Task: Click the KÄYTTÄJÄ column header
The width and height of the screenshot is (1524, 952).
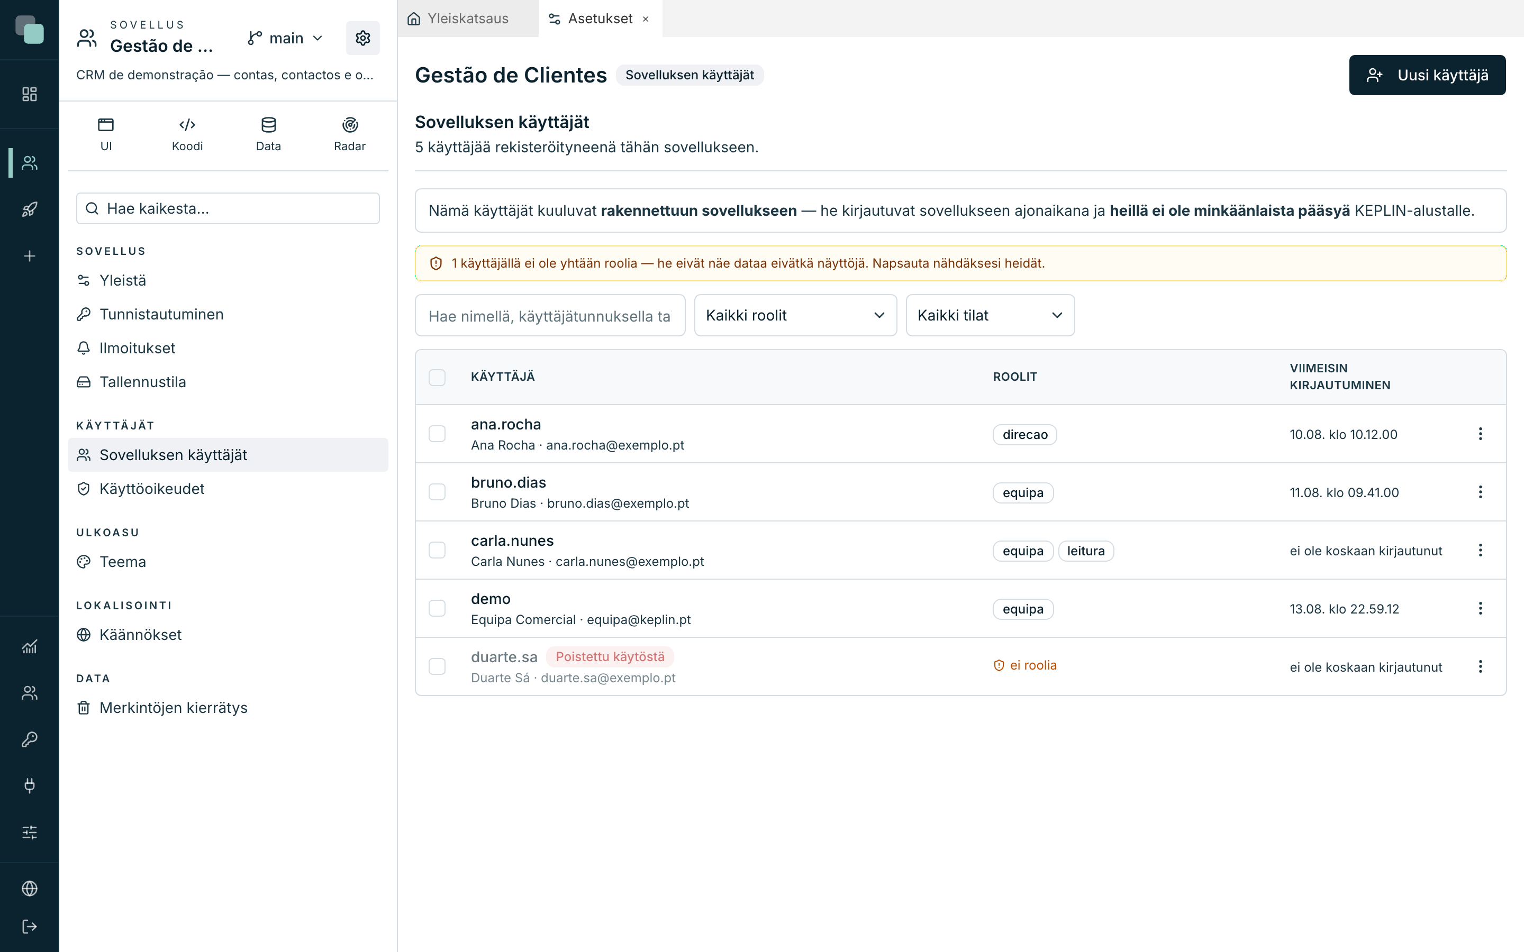Action: point(503,377)
